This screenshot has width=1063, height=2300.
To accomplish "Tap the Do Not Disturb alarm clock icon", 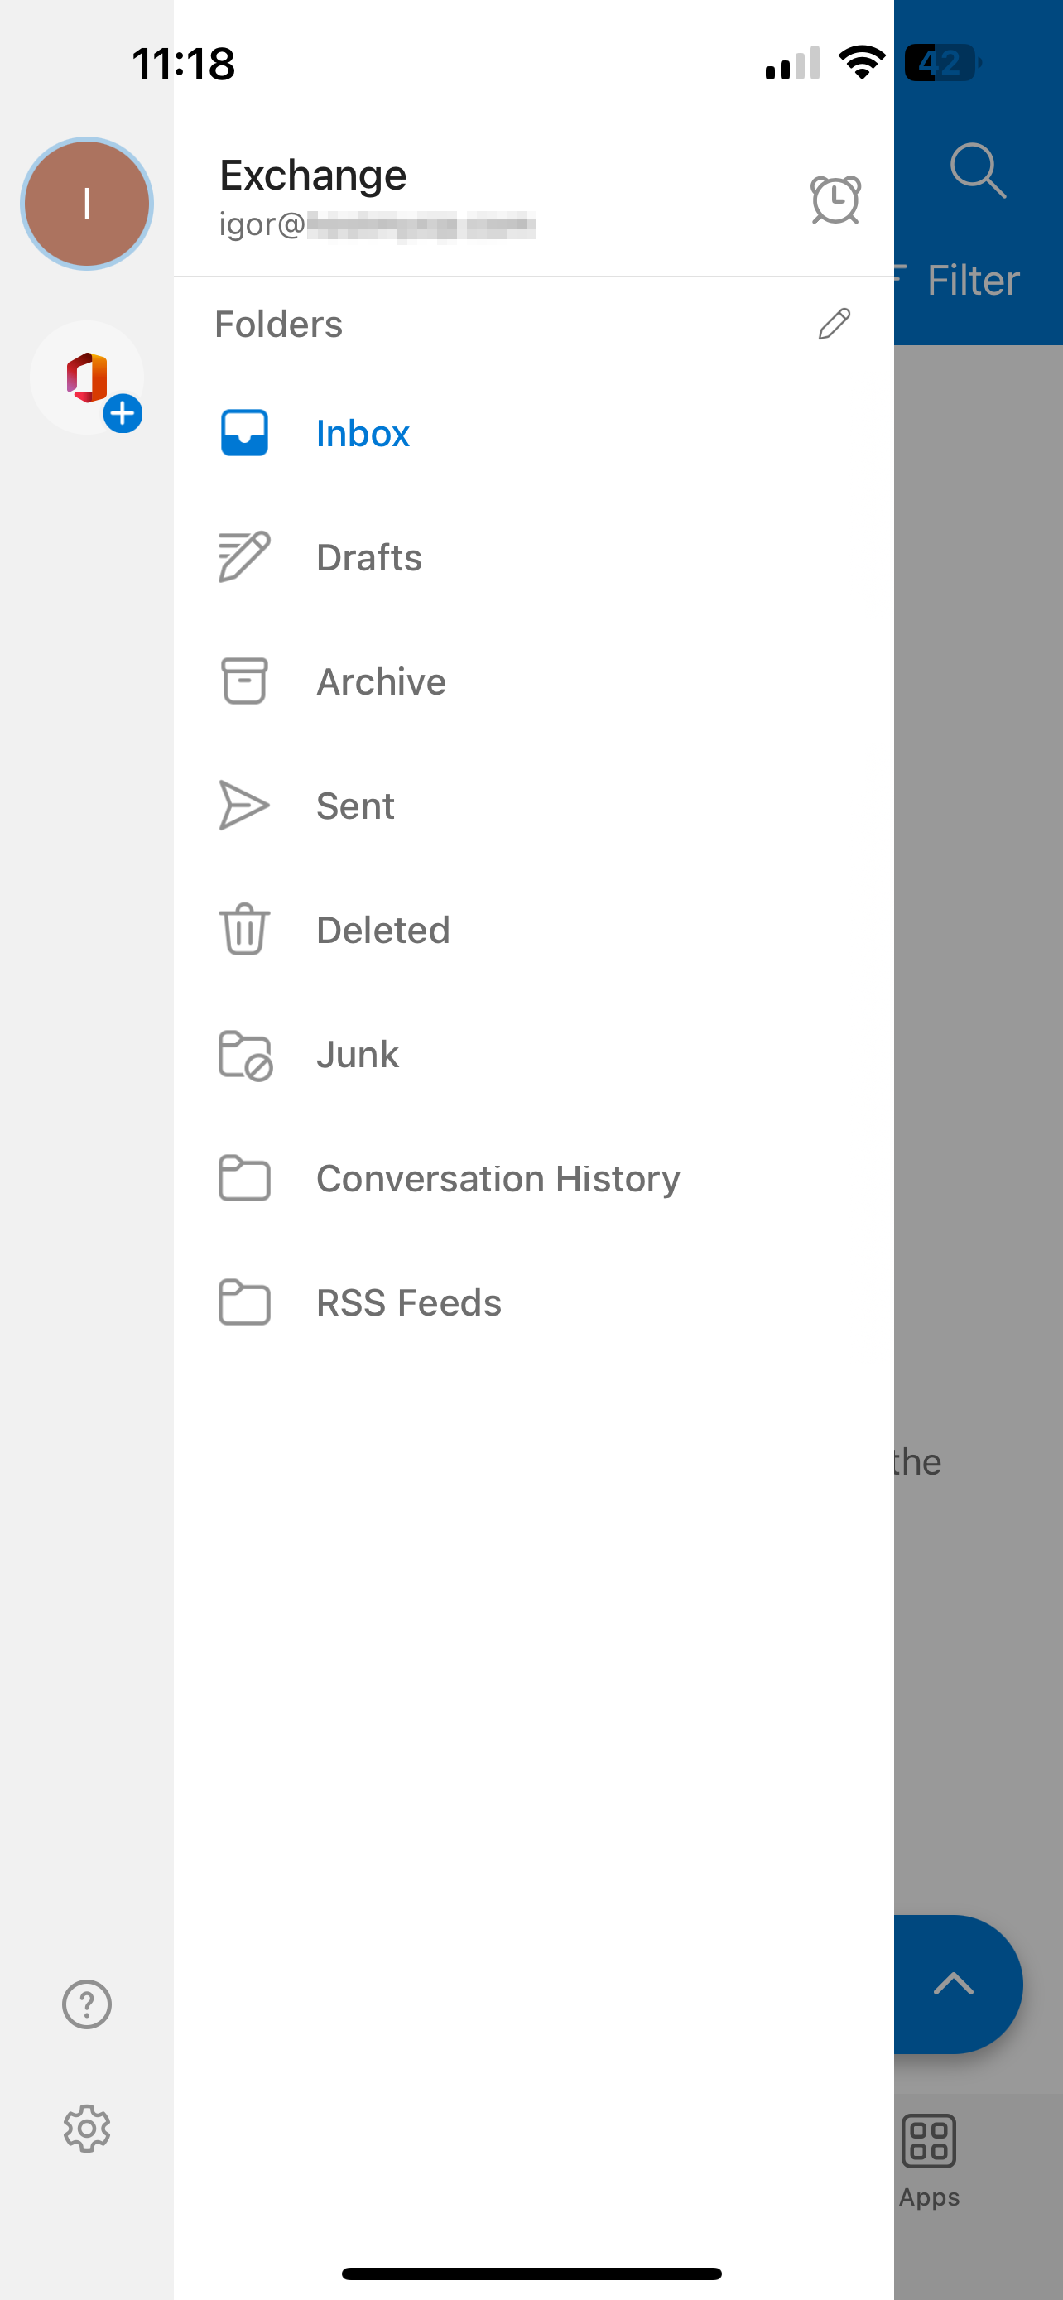I will (x=835, y=200).
